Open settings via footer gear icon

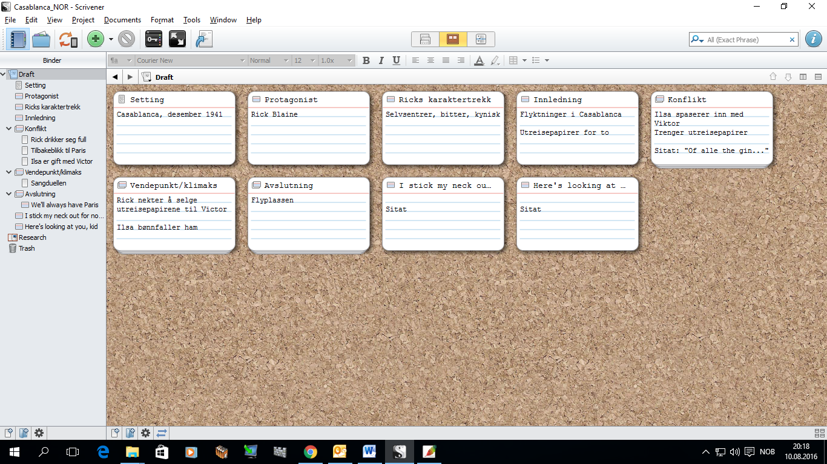[39, 433]
